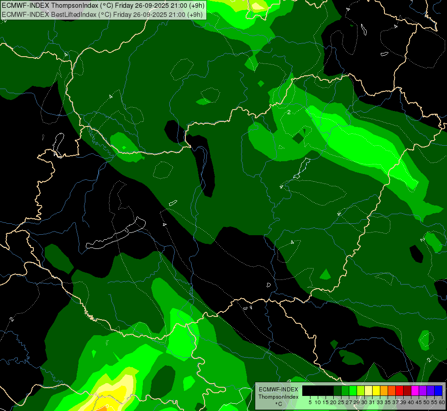This screenshot has height=411, width=447.
Task: Select the legend's ThompsonIndex label
Action: 279,397
